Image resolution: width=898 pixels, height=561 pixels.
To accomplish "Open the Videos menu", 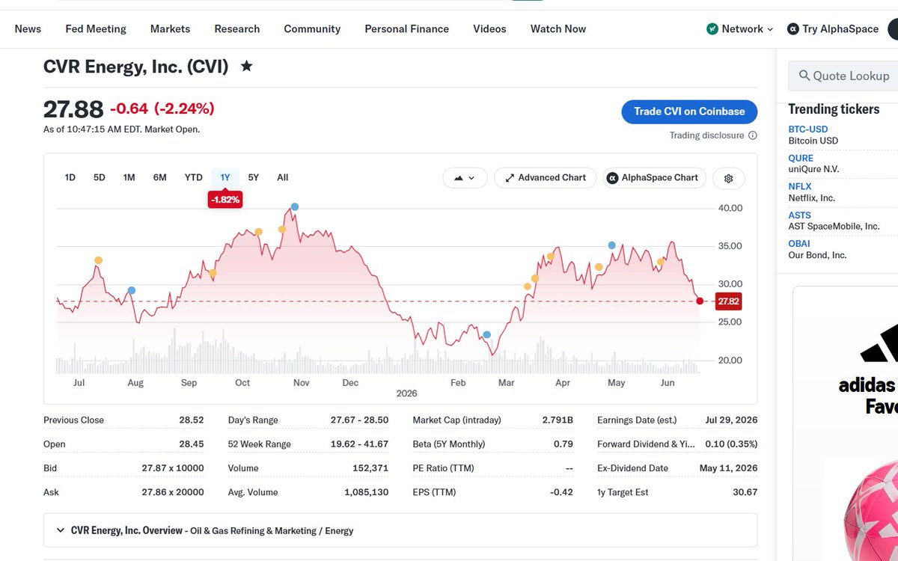I will tap(489, 29).
